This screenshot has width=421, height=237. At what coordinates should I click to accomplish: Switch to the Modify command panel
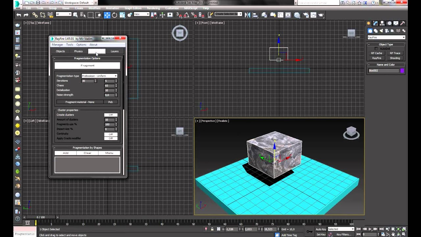pyautogui.click(x=375, y=23)
